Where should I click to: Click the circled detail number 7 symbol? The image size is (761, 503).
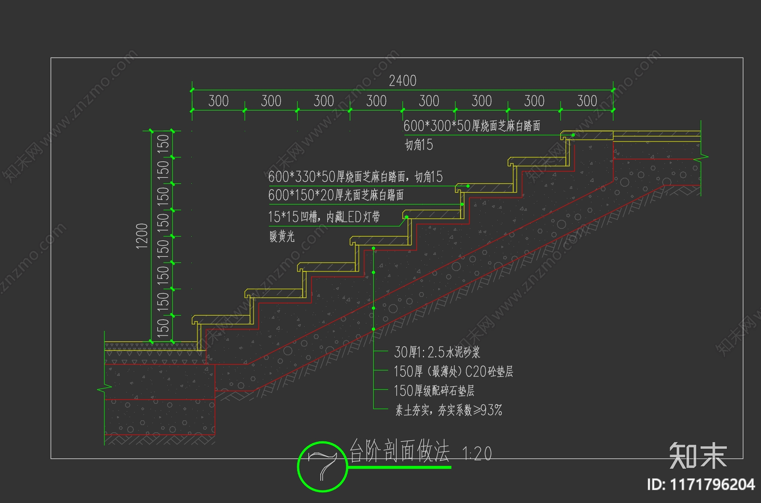point(322,466)
